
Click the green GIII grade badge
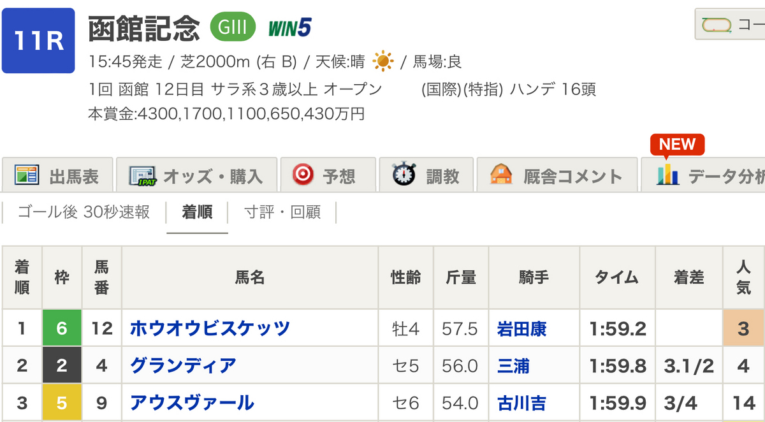point(233,27)
